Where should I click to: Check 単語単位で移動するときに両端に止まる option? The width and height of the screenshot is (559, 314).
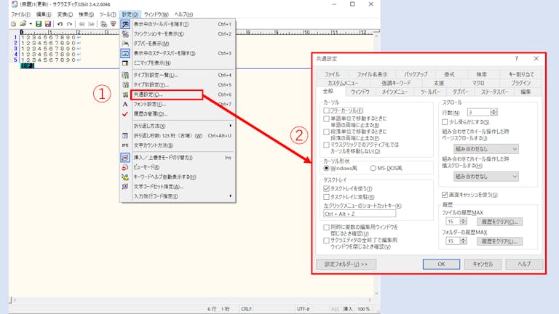pos(326,118)
